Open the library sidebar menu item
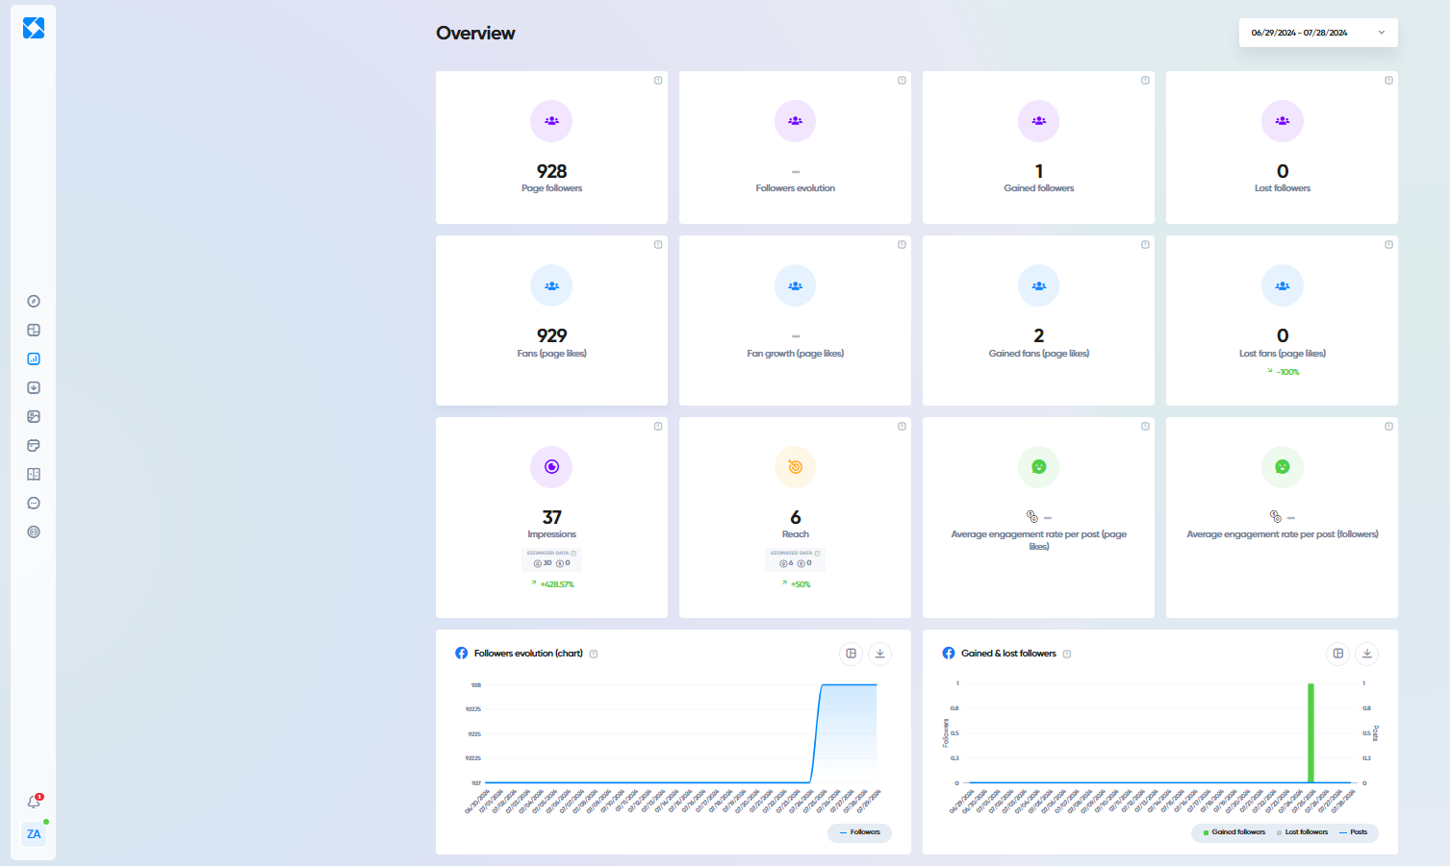Viewport: 1450px width, 866px height. coord(33,474)
